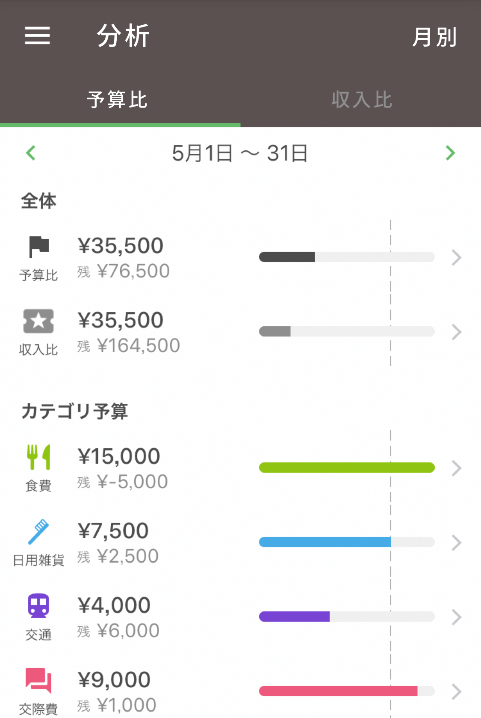The height and width of the screenshot is (718, 481).
Task: Click the green 食費 progress bar
Action: pos(347,468)
